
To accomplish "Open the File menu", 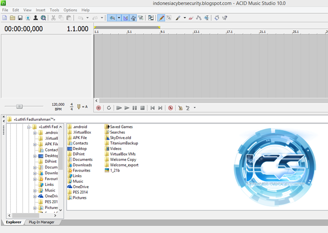I will 5,10.
